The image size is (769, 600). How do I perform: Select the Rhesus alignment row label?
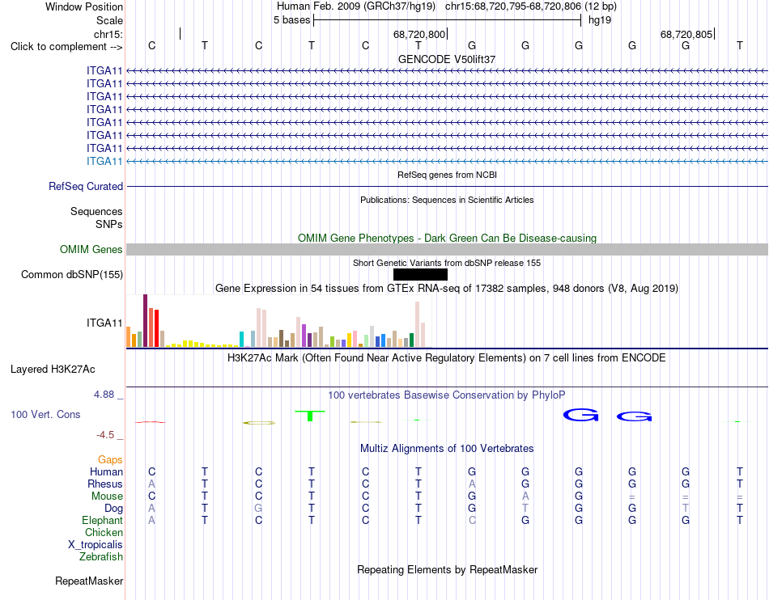[105, 484]
